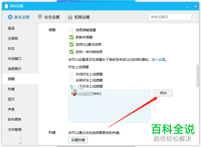Screen dimensions: 201x147
Task: Click the gear icon of 基本设置
Action: [10, 17]
